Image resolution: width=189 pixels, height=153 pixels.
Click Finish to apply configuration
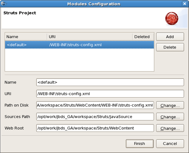click(140, 144)
